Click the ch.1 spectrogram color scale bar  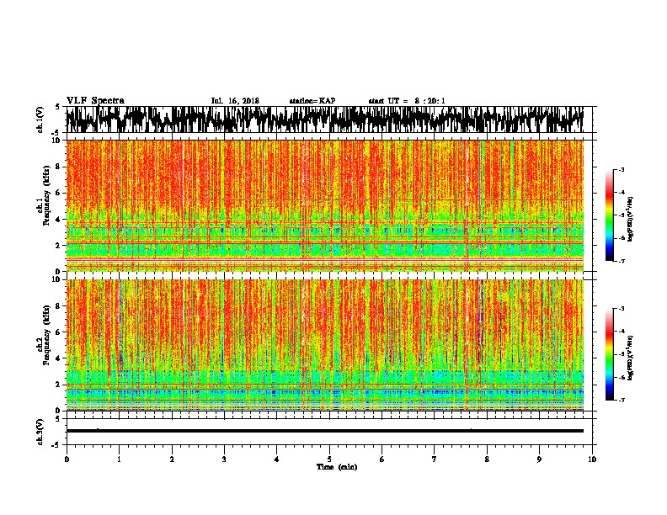coord(609,215)
